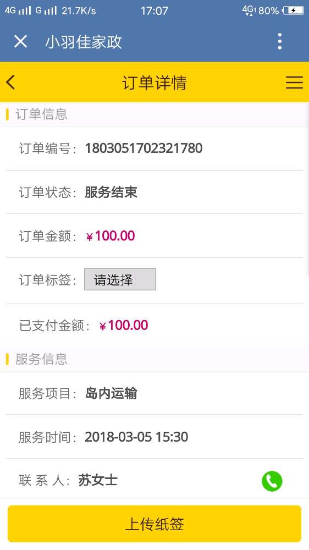Go back using the left chevron
This screenshot has width=309, height=550.
[10, 82]
